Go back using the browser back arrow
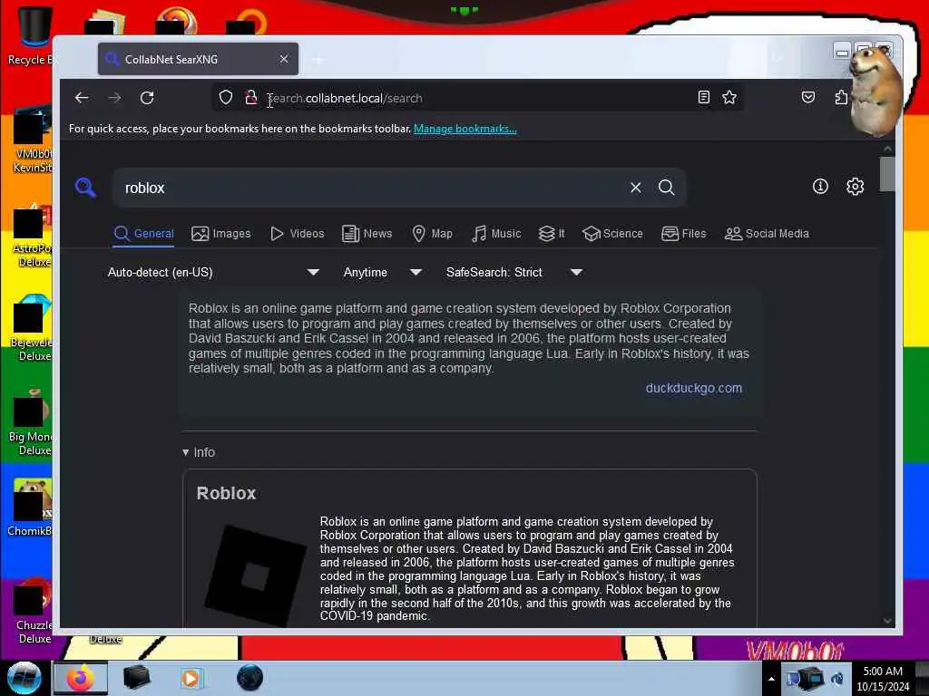This screenshot has width=929, height=696. pos(82,98)
